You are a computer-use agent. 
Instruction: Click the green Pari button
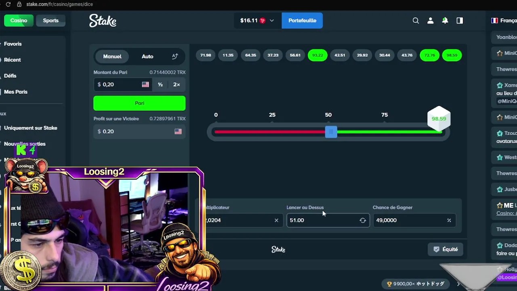[139, 103]
